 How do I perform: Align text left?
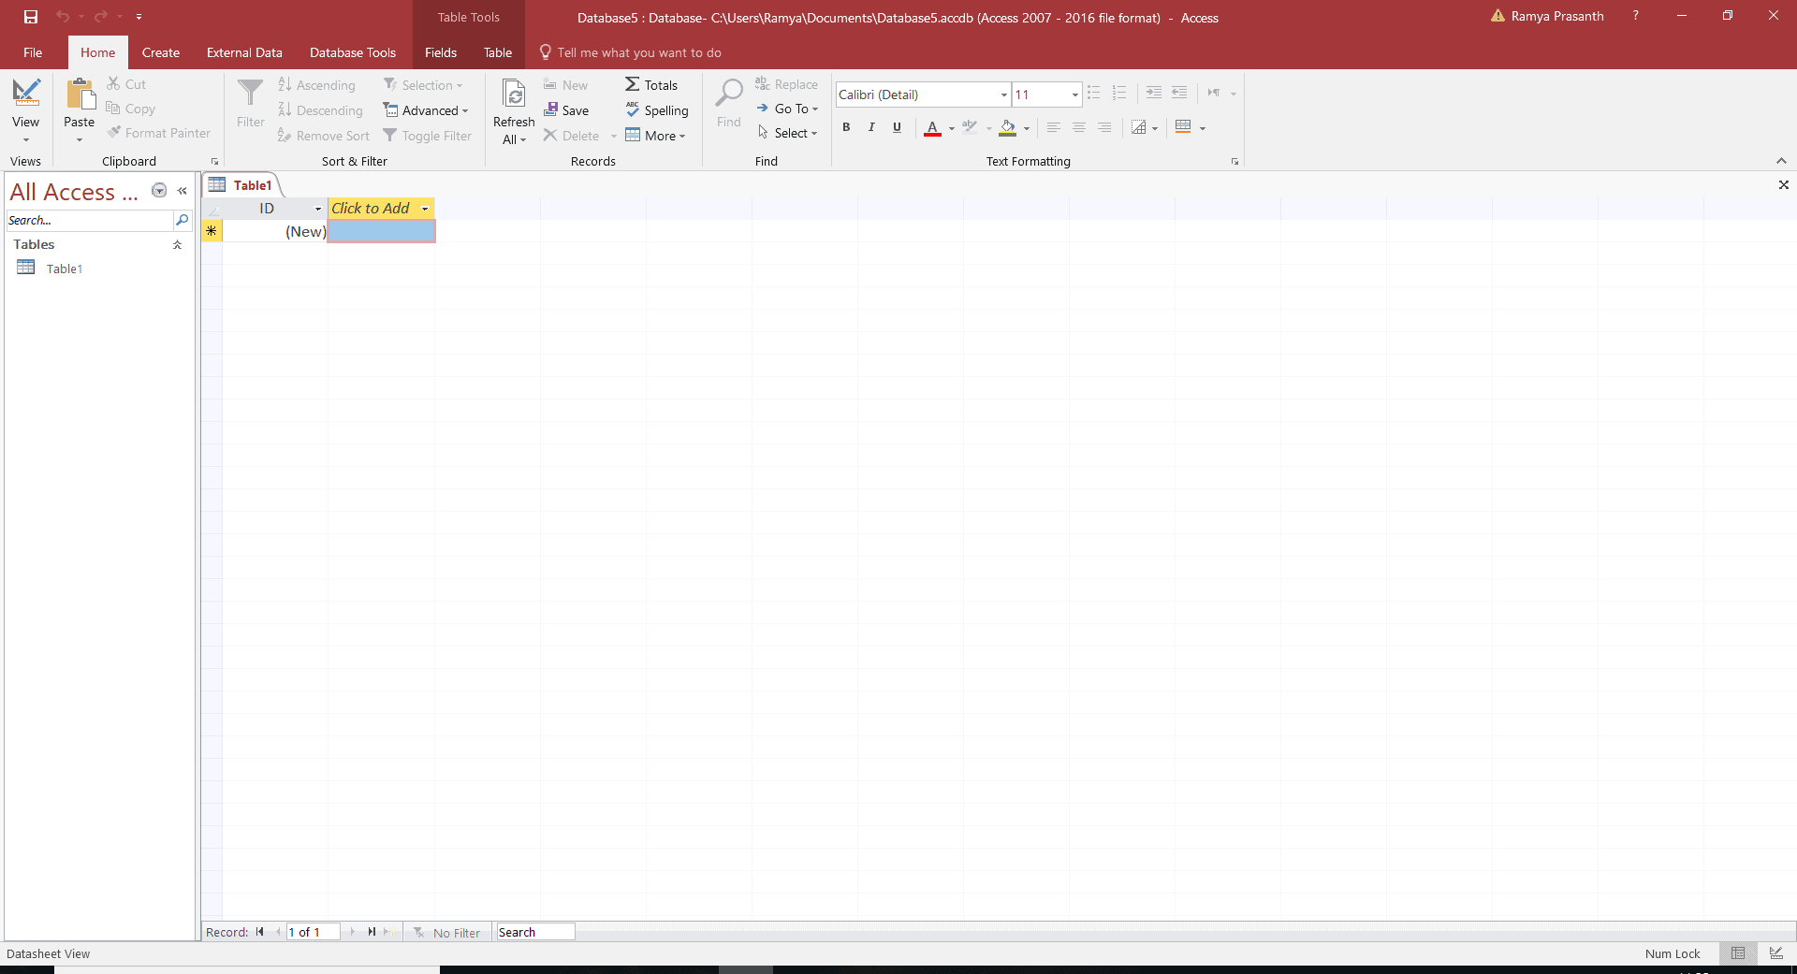click(1054, 127)
